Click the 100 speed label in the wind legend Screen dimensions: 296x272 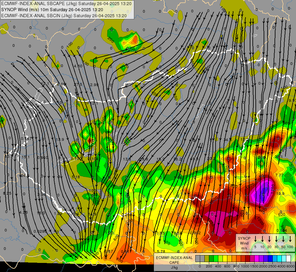point(290,247)
